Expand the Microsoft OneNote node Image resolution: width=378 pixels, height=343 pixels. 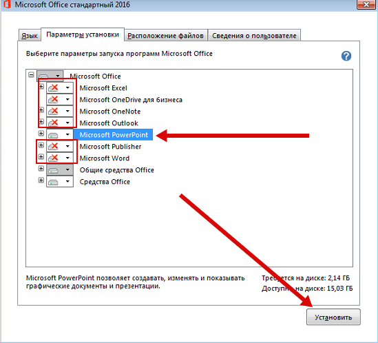click(41, 110)
